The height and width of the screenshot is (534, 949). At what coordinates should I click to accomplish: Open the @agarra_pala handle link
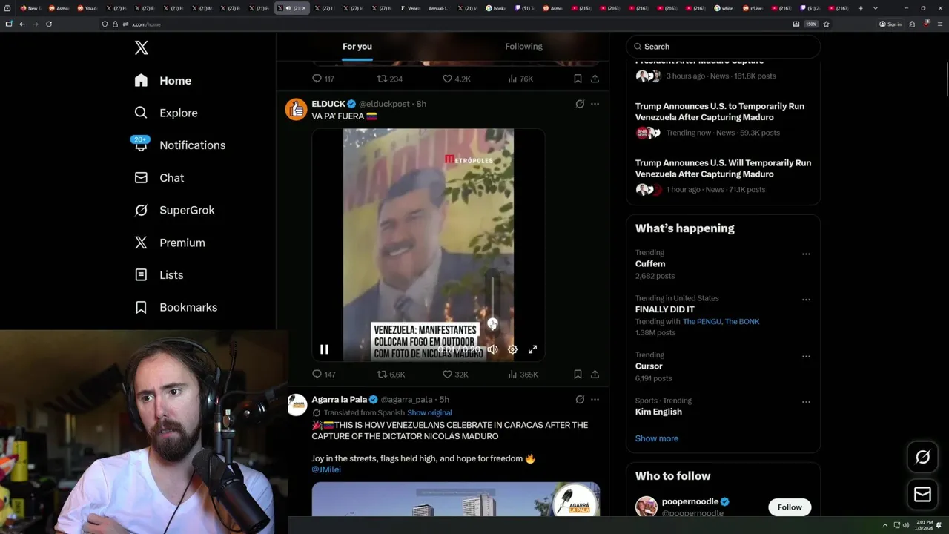[x=406, y=400]
